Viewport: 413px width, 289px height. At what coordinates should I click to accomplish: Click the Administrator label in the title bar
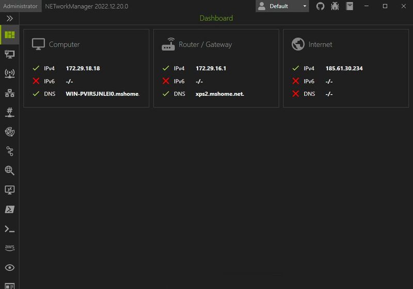pos(20,6)
